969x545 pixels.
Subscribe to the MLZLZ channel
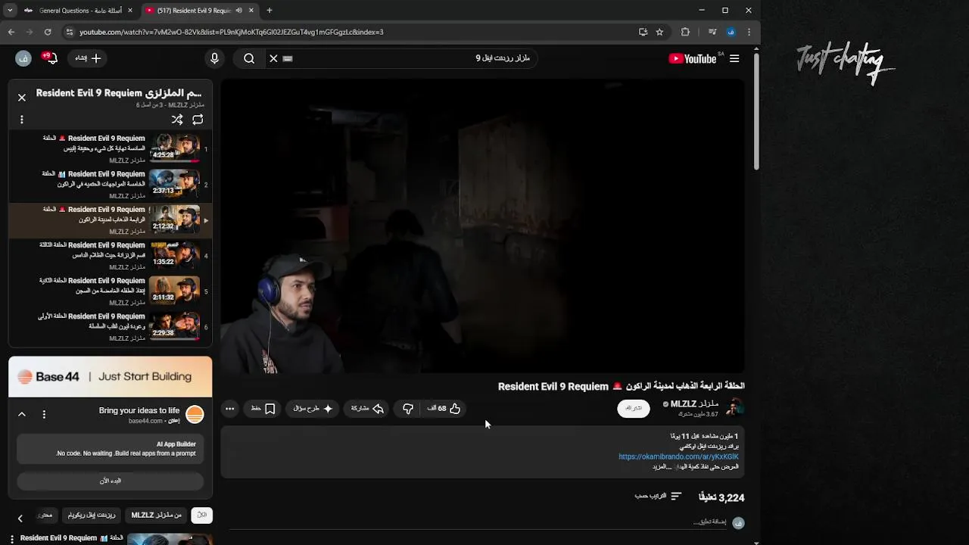634,408
